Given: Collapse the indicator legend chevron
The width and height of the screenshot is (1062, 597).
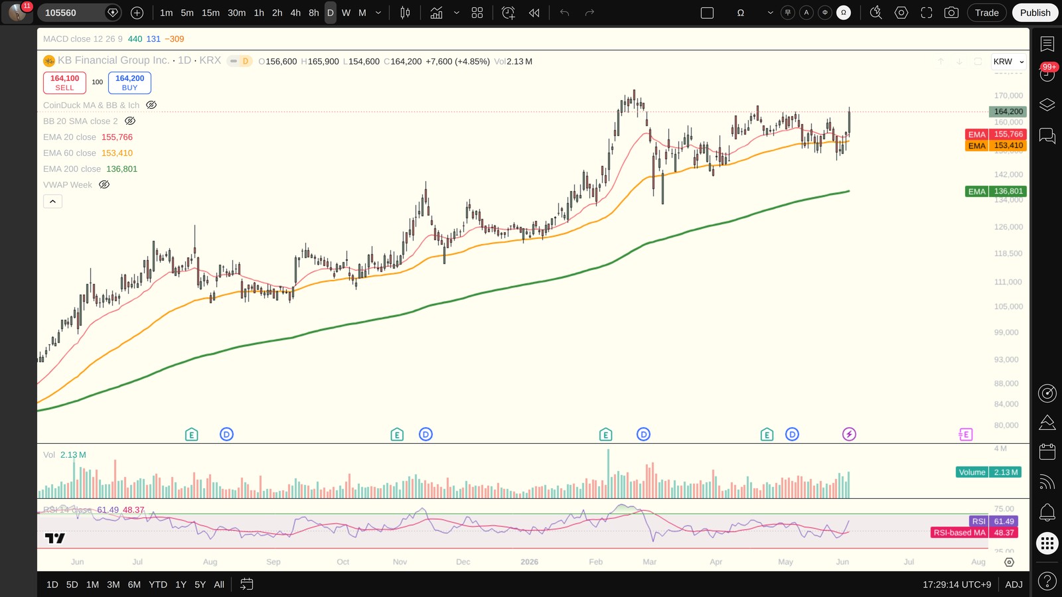Looking at the screenshot, I should 52,201.
